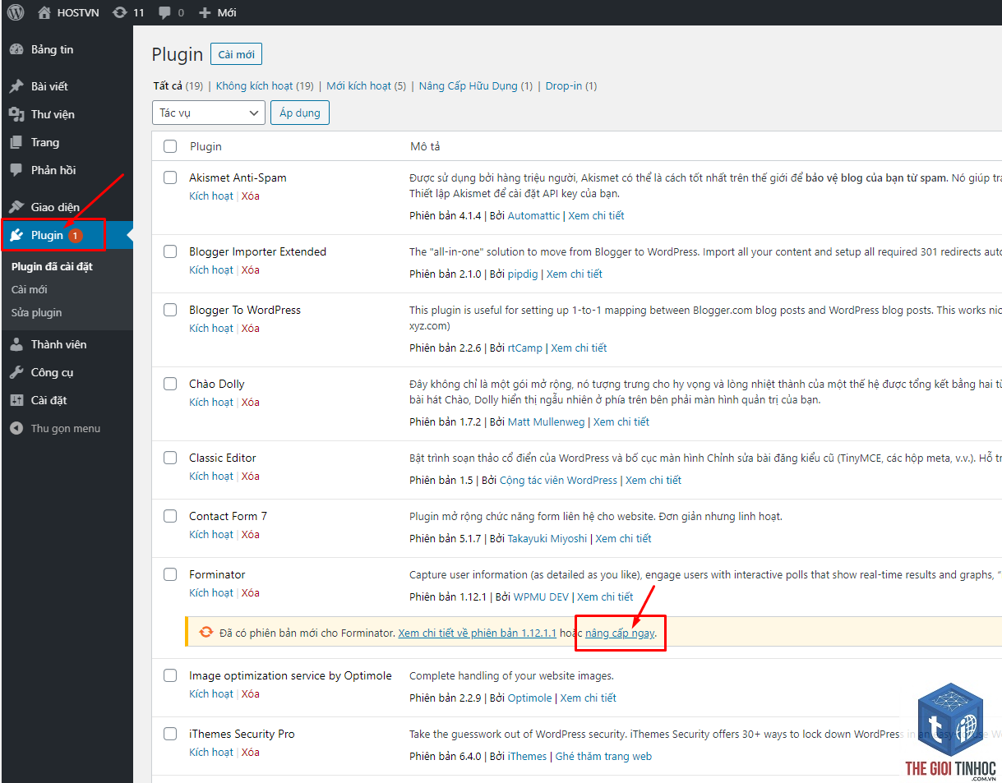The image size is (1002, 783).
Task: Sort by the Plugin column header
Action: click(x=205, y=146)
